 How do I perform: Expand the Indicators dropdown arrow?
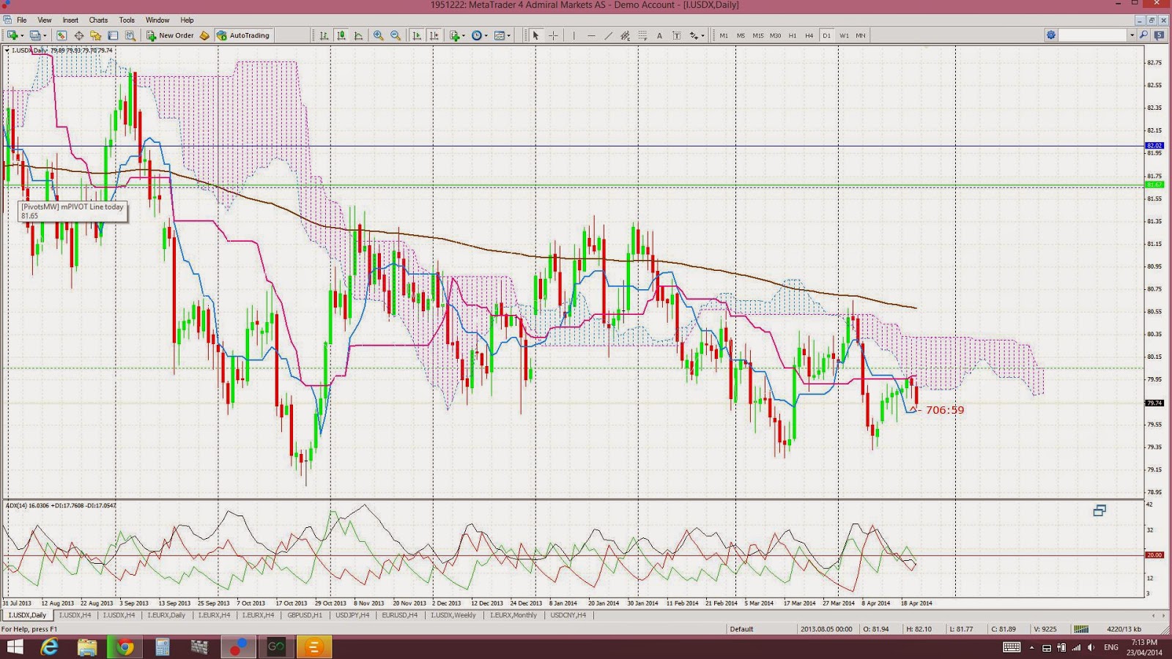pos(464,35)
